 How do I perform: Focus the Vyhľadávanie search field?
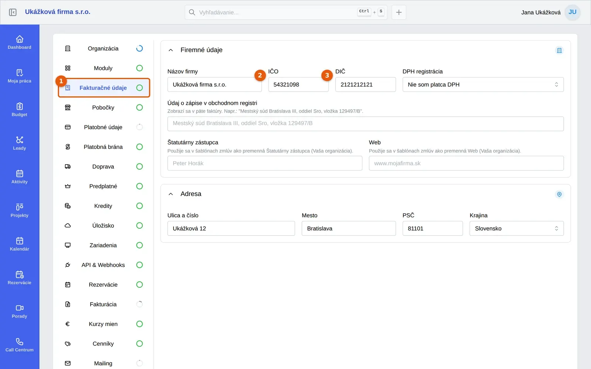click(286, 12)
